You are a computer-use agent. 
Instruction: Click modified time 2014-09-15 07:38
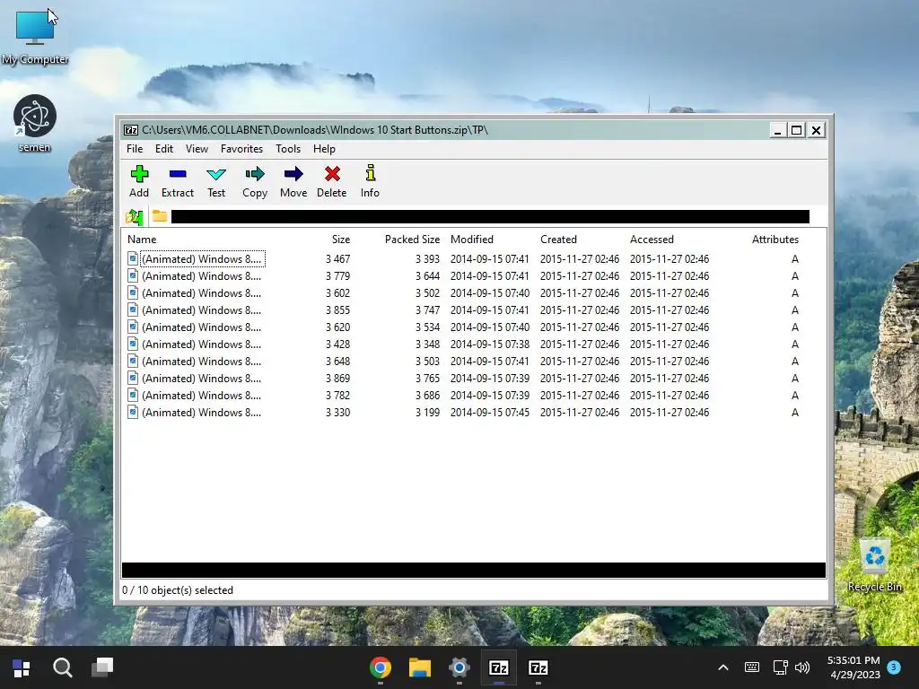coord(489,344)
